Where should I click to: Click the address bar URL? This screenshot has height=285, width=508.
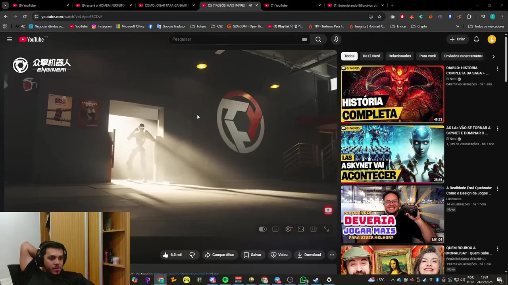coord(72,17)
